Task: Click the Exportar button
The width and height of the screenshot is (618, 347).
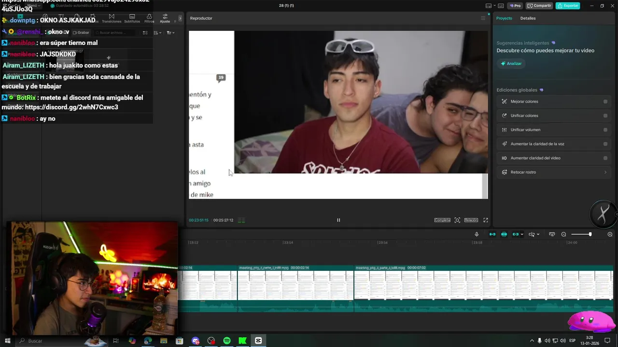Action: point(568,6)
